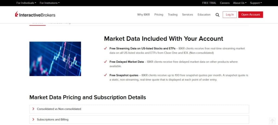Open the About Us dropdown menu
Screen dimensions: 278x125
click(x=240, y=3)
